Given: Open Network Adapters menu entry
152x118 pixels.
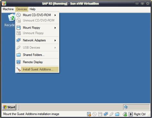Looking at the screenshot, I should [x=37, y=40].
